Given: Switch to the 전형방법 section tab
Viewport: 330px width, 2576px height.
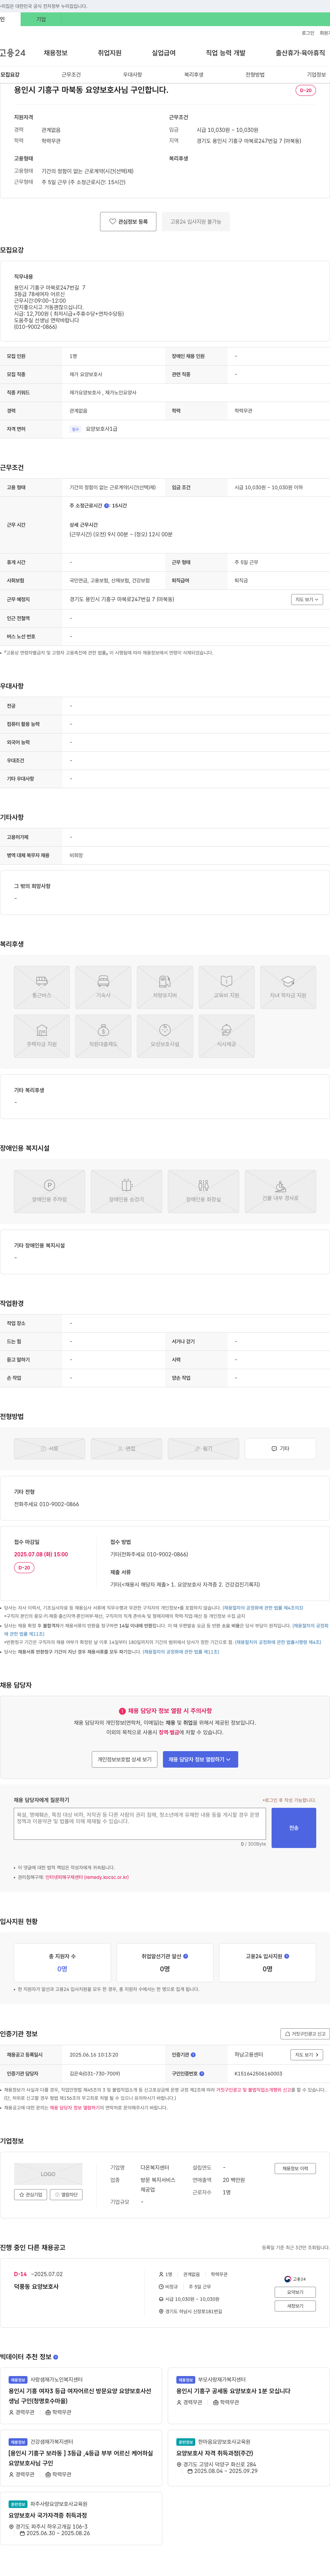Looking at the screenshot, I should pyautogui.click(x=255, y=75).
